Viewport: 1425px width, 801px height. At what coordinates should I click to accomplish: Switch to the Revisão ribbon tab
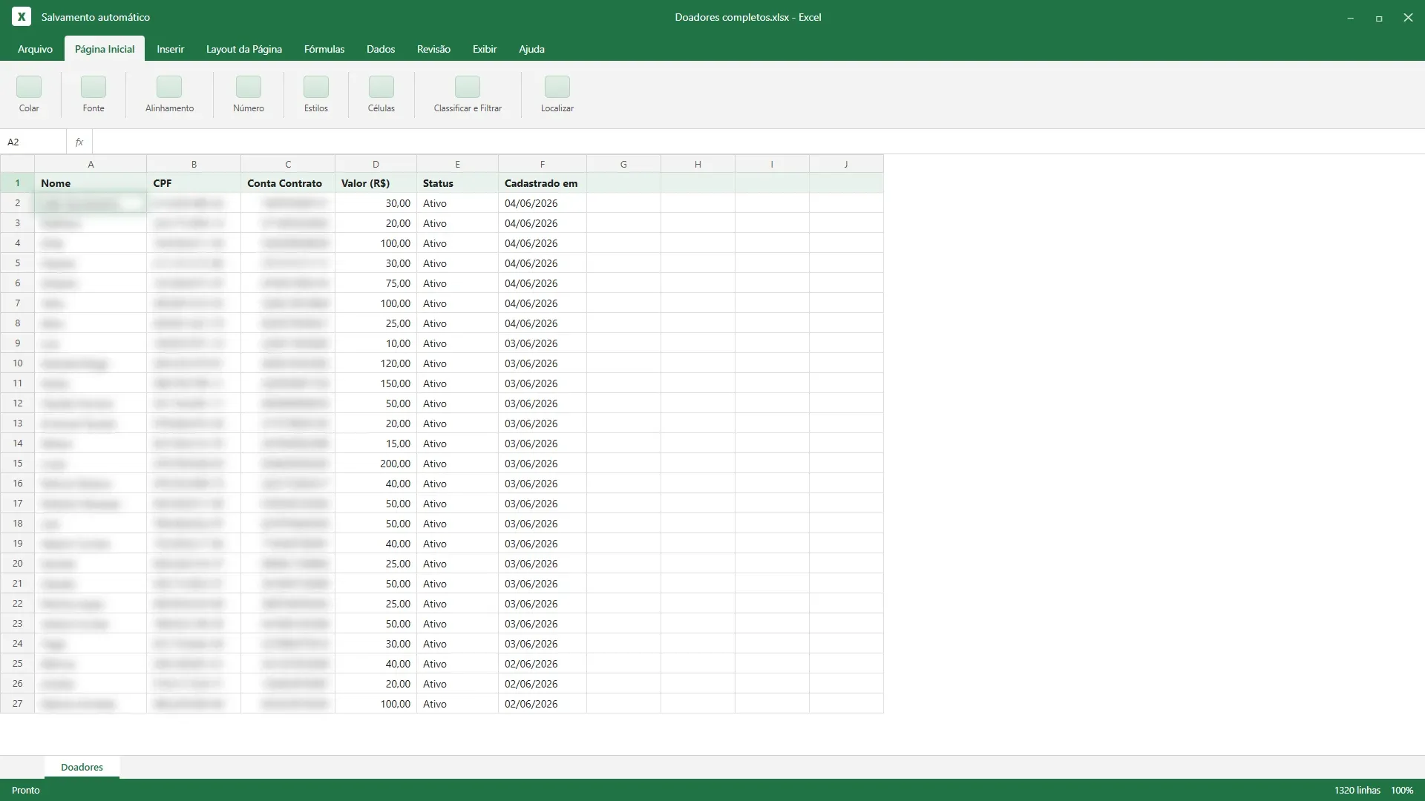coord(433,49)
